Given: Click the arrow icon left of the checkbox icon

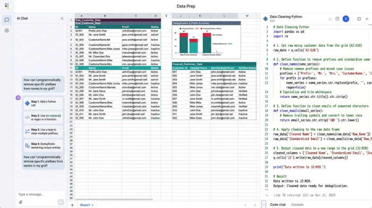Looking at the screenshot, I should click(x=330, y=19).
